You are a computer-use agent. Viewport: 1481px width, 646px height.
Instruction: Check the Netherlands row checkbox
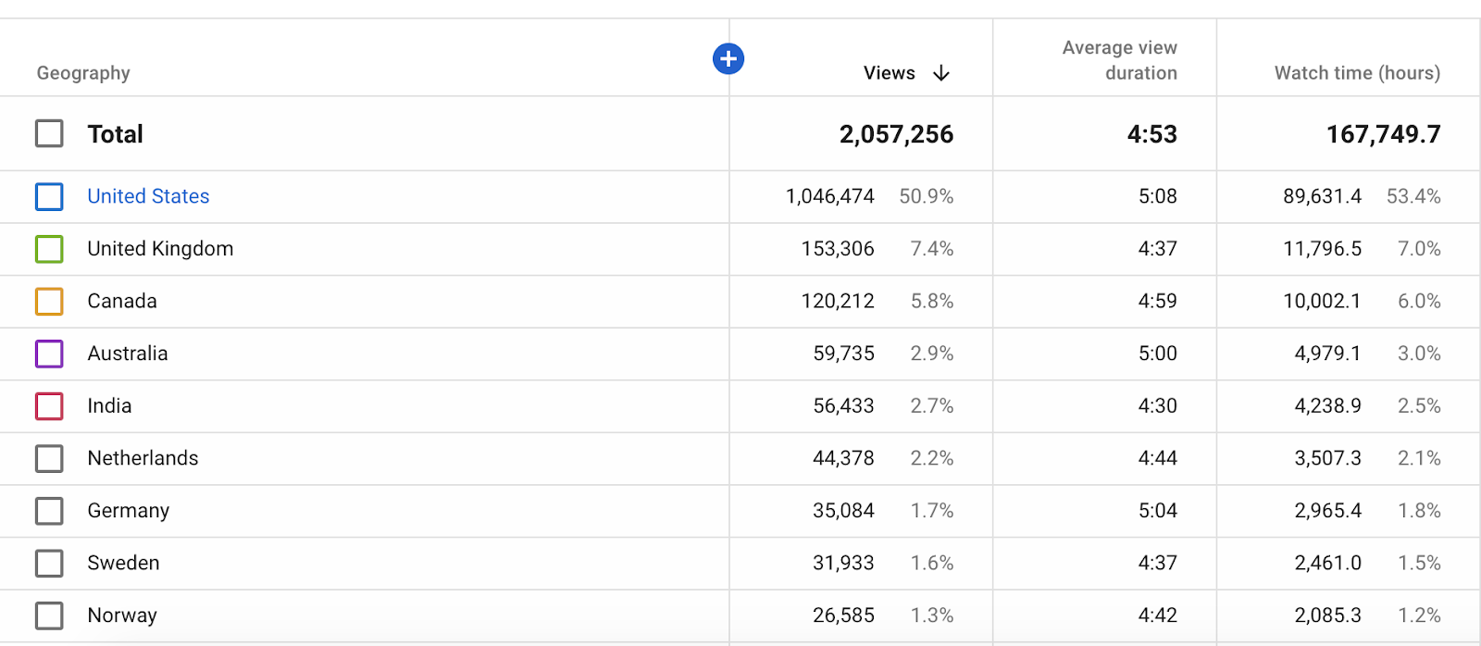click(49, 458)
